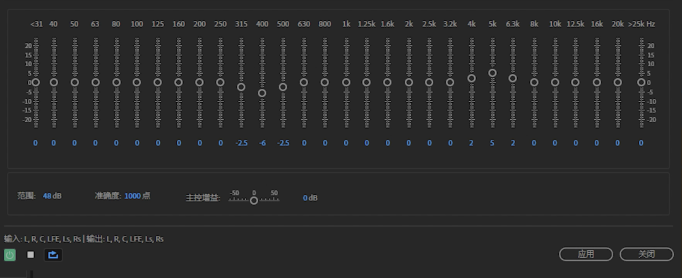Click the 630 Hz band slider knob

(304, 82)
